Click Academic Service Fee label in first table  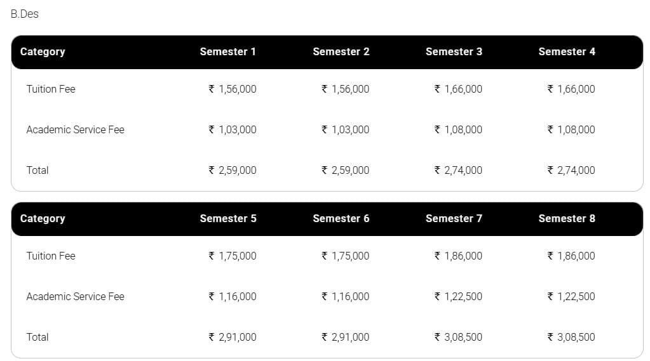pyautogui.click(x=75, y=129)
